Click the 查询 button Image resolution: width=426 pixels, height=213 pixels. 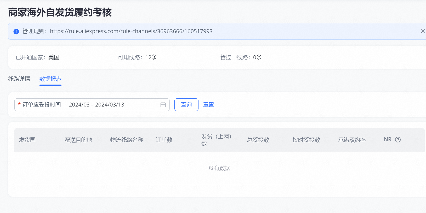click(186, 105)
